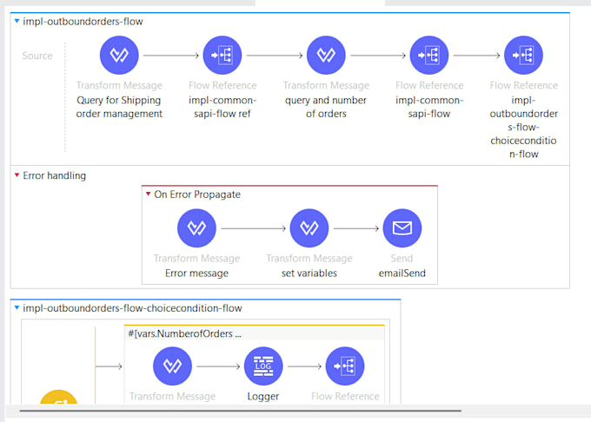Collapse the On Error Propagate scope
591x422 pixels.
tap(148, 194)
